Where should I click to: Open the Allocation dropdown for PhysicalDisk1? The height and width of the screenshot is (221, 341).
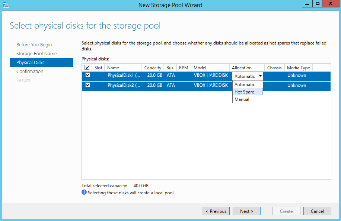[259, 76]
